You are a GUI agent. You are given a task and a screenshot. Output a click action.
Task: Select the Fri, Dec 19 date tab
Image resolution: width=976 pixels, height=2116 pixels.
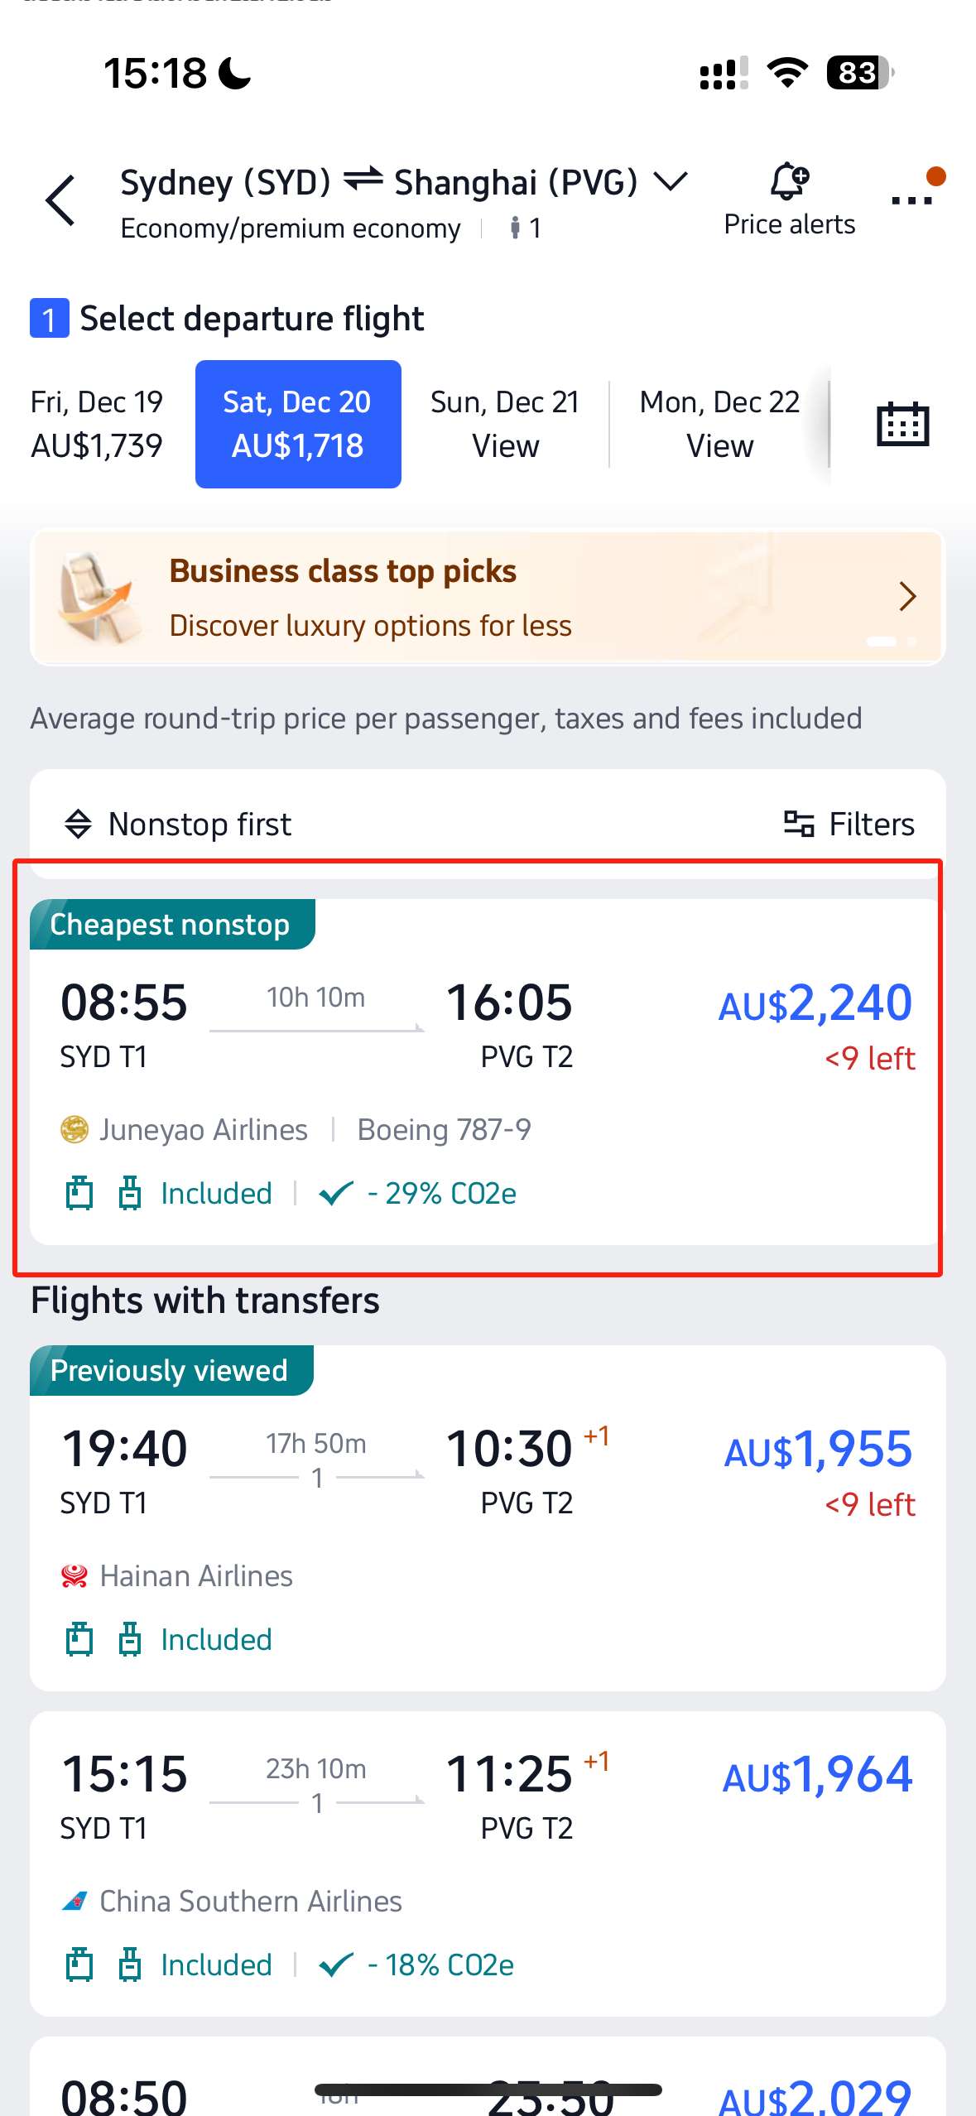click(96, 422)
